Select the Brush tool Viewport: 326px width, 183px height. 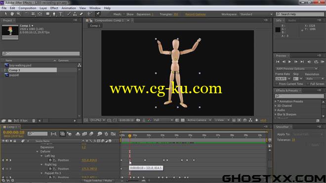(x=69, y=14)
